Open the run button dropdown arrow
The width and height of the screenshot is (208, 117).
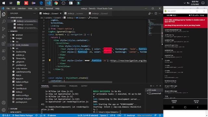click(152, 13)
